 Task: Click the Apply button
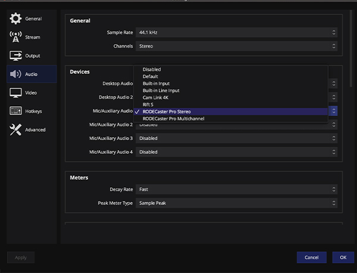point(21,258)
